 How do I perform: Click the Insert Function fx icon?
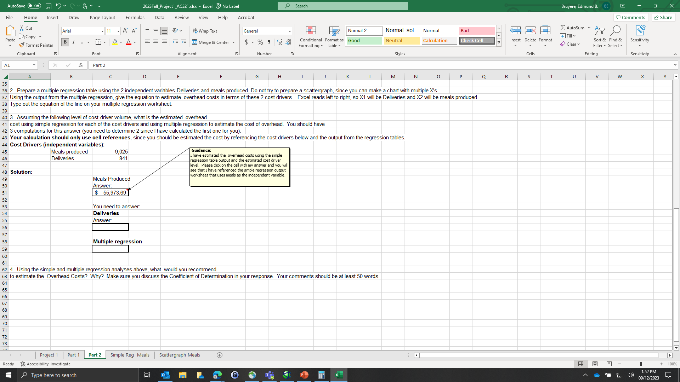tap(81, 65)
